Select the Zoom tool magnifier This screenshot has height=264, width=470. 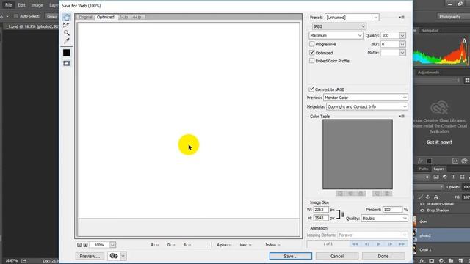click(67, 32)
